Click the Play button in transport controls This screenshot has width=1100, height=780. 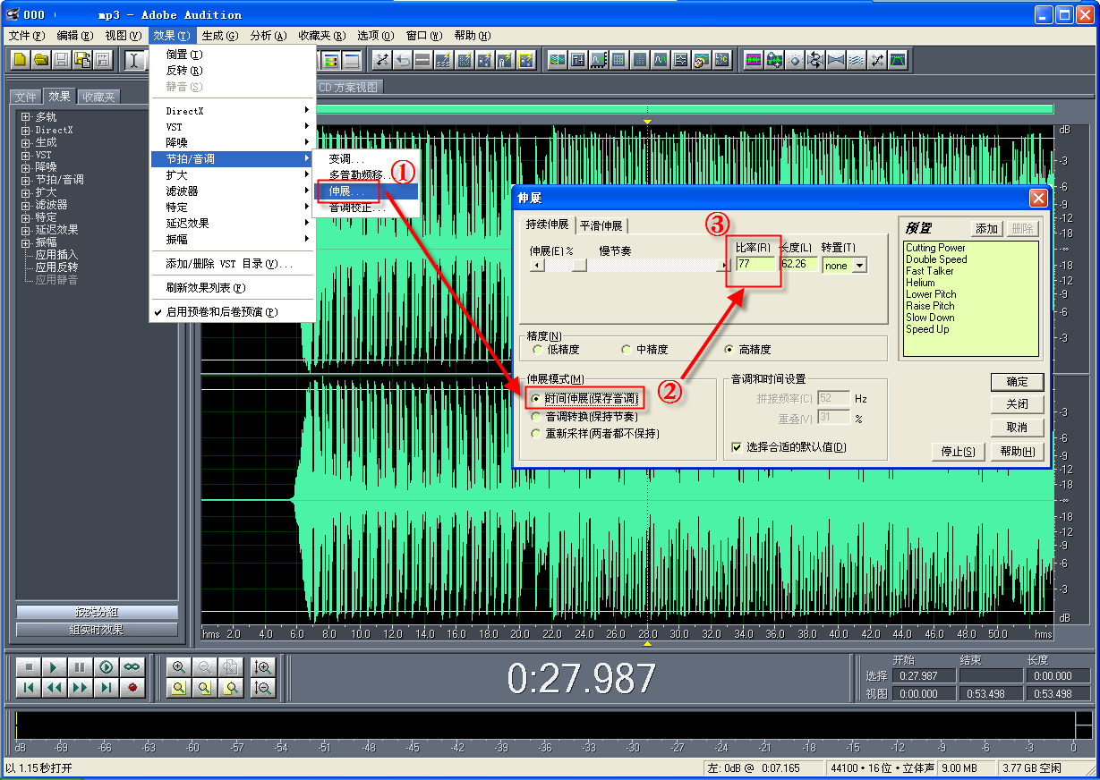[54, 667]
